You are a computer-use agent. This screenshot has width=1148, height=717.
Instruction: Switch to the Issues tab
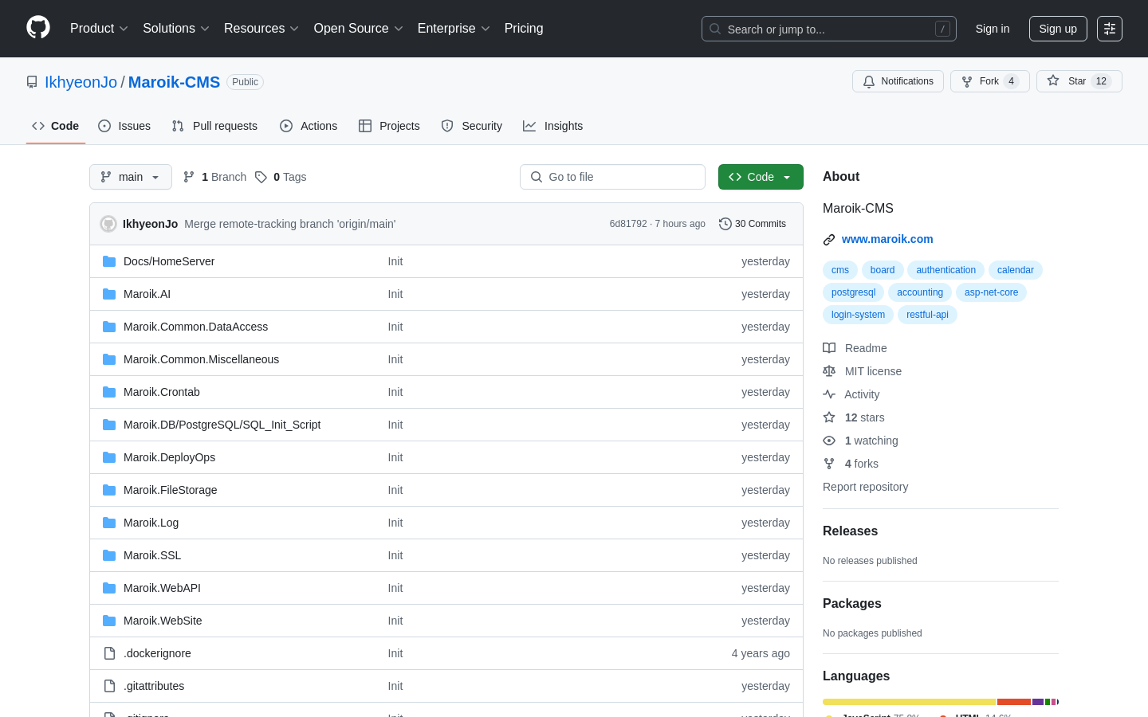124,126
